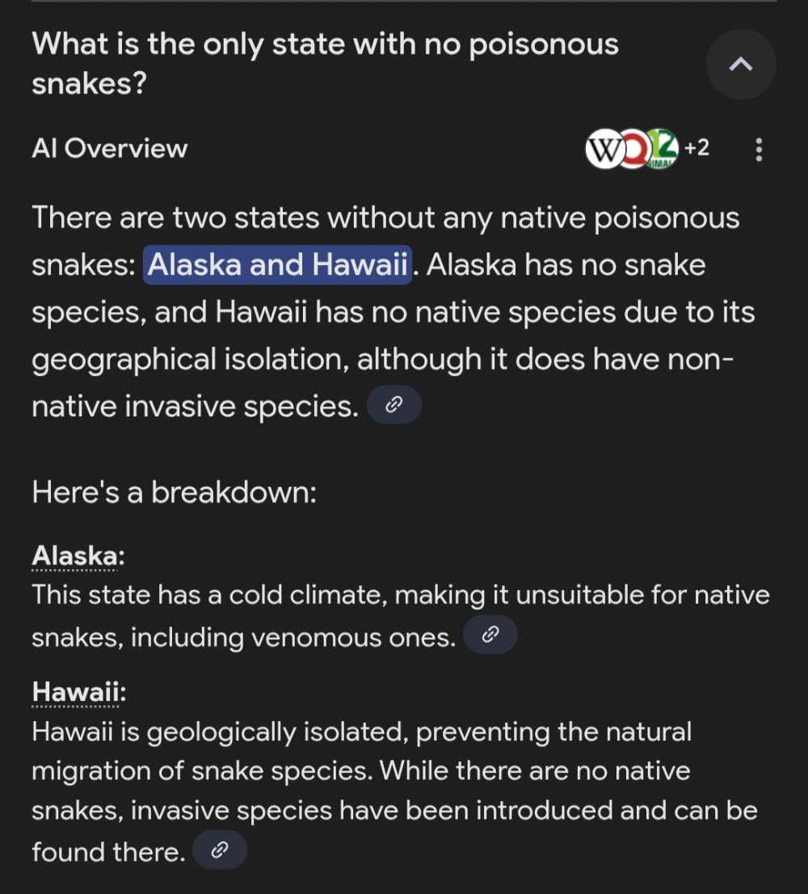
Task: Tap the 'AI Overview' label
Action: click(x=109, y=149)
